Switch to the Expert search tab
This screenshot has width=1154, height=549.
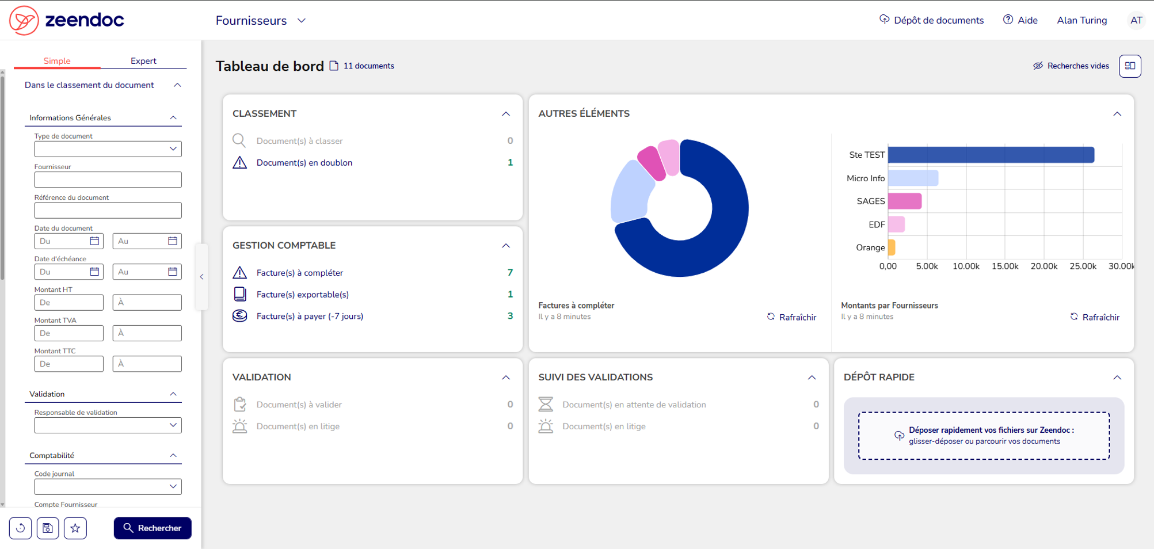pyautogui.click(x=143, y=60)
